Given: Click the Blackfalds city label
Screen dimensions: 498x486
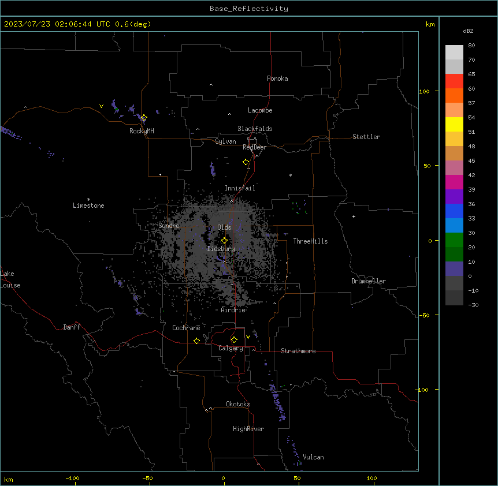Looking at the screenshot, I should [x=255, y=129].
